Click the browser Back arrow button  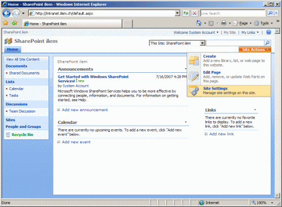pyautogui.click(x=7, y=14)
